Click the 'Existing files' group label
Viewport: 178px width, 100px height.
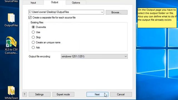click(37, 22)
